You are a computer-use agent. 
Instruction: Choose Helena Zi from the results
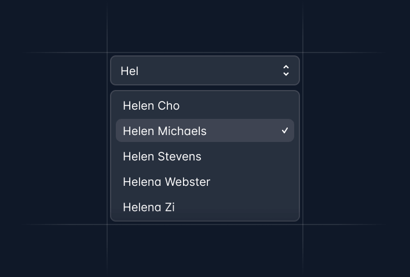tap(149, 207)
